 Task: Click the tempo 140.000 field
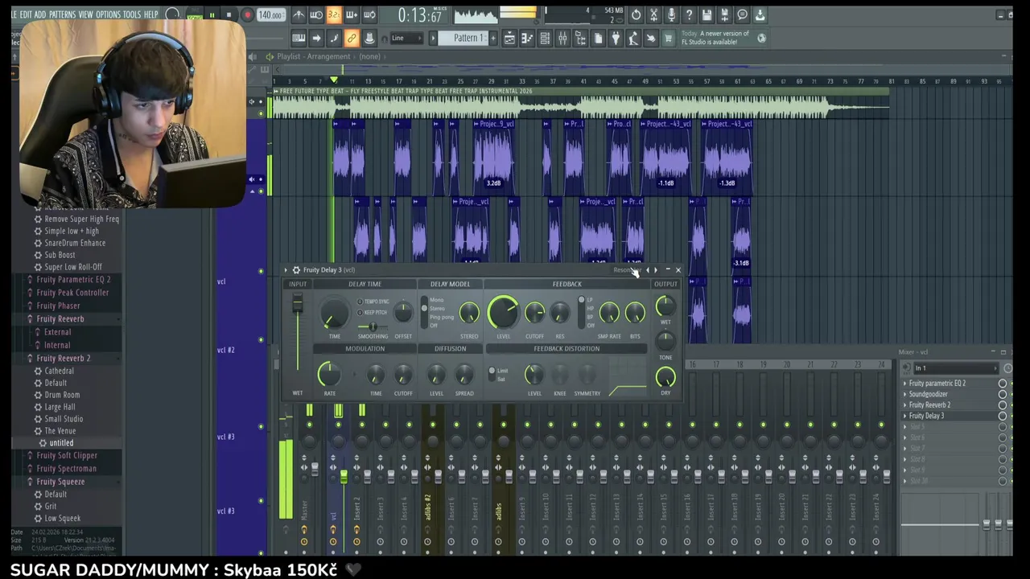270,15
